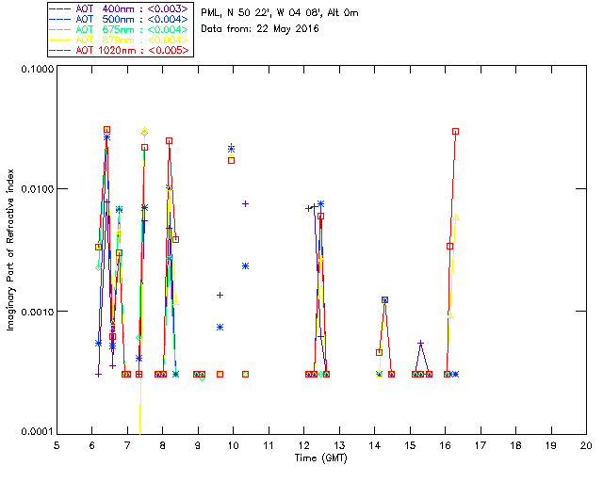Click the peak marker between 14 and 15 GMT
Screen dimensions: 603x482
click(384, 299)
